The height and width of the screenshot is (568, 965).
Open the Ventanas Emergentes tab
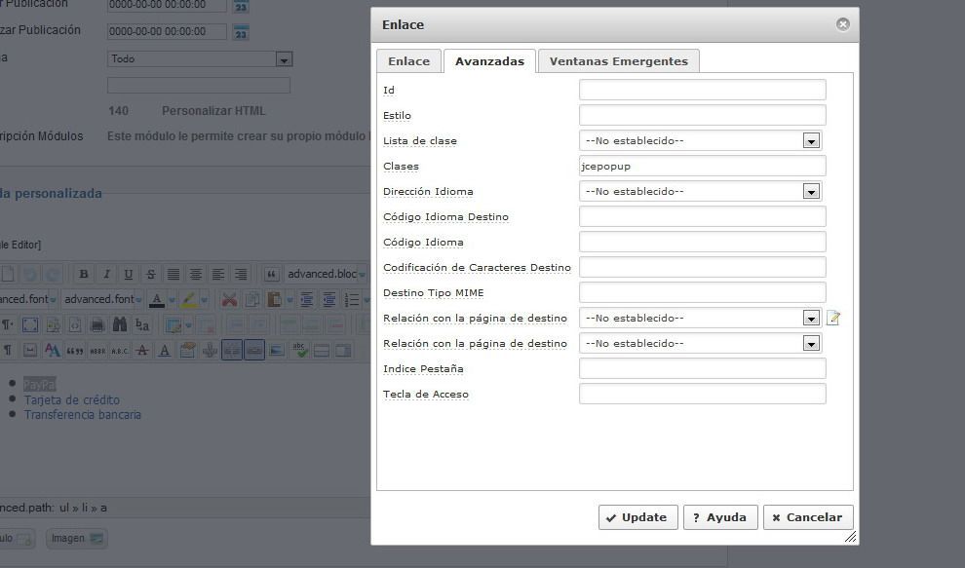click(619, 61)
